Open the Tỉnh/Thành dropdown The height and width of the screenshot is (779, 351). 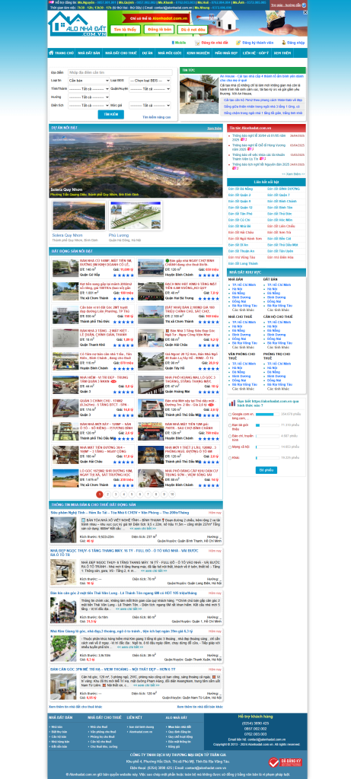[88, 88]
